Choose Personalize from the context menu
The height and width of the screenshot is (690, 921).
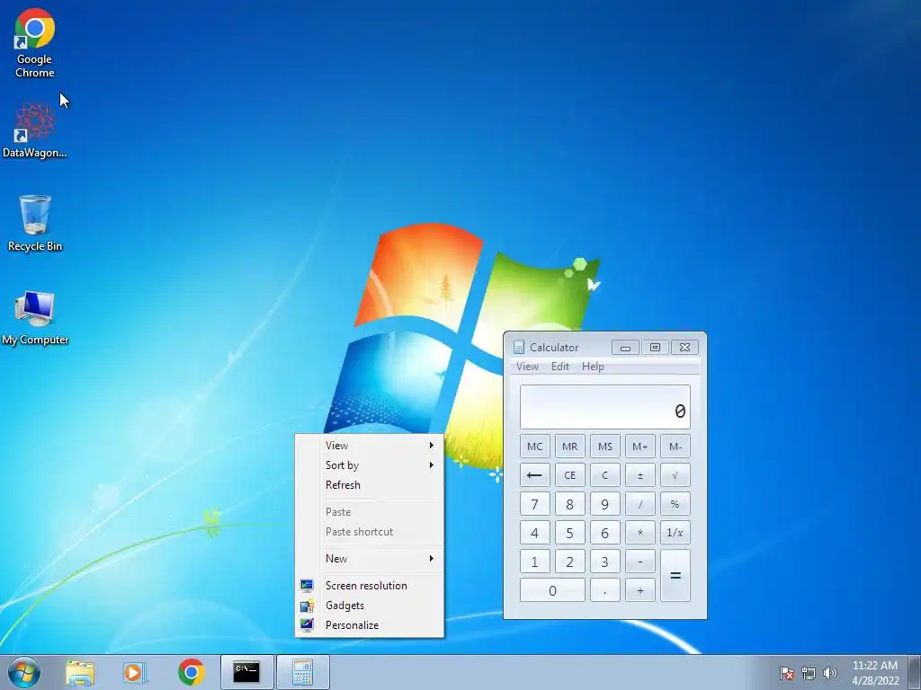370,625
